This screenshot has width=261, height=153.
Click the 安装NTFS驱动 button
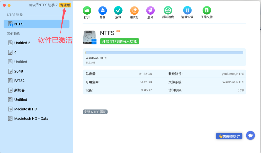(95, 112)
